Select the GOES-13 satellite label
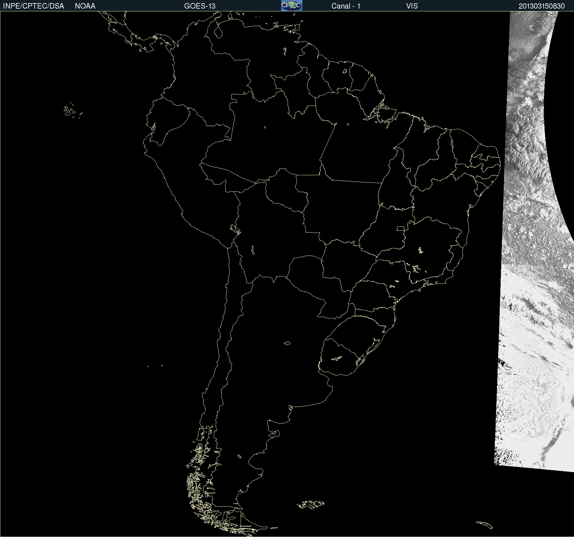Screen dimensions: 574x537 200,6
